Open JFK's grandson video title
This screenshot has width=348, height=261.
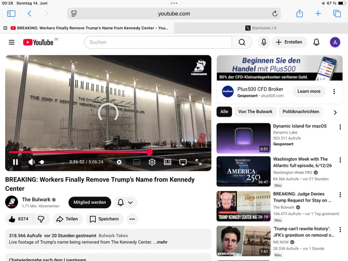click(x=303, y=232)
